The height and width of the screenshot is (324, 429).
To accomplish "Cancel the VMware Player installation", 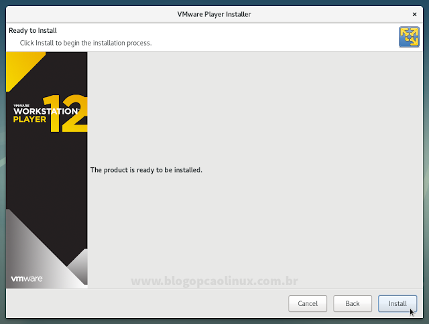I will [308, 303].
